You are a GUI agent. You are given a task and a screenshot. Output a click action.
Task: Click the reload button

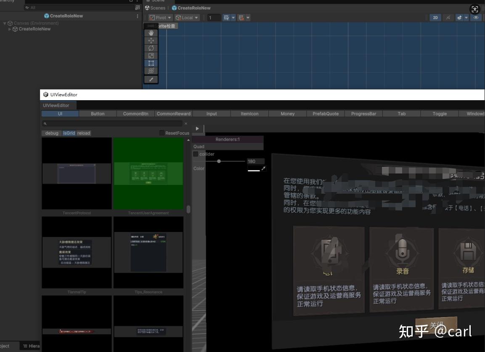[84, 133]
